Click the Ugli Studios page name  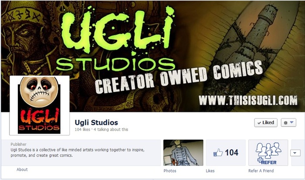[96, 122]
